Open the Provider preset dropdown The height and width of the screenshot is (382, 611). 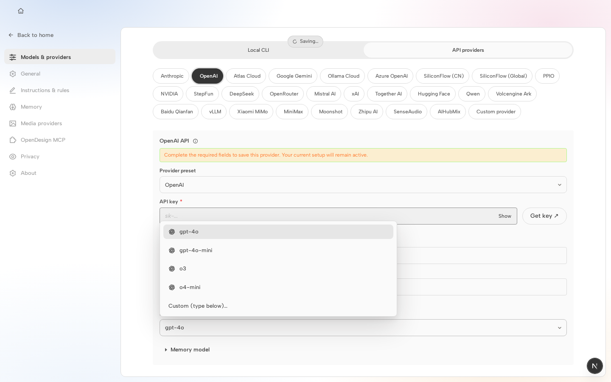click(363, 185)
